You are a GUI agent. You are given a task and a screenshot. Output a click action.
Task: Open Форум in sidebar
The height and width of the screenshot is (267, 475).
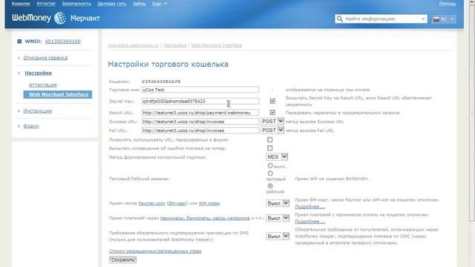(31, 126)
